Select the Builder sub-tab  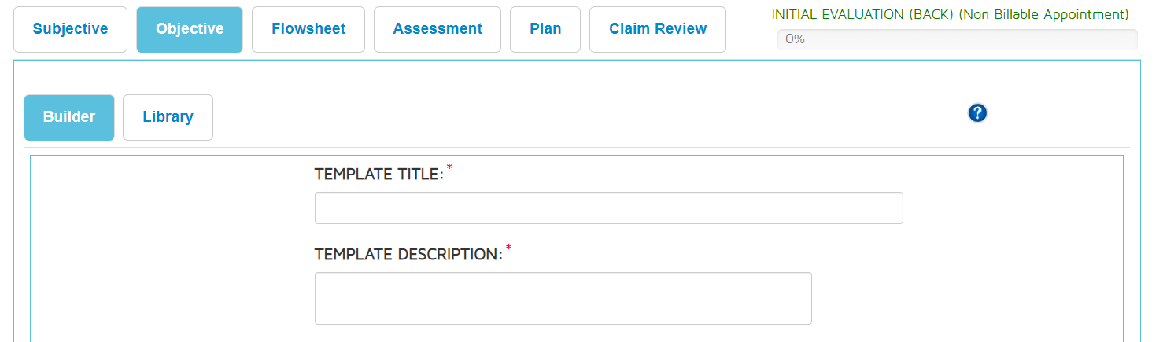69,117
